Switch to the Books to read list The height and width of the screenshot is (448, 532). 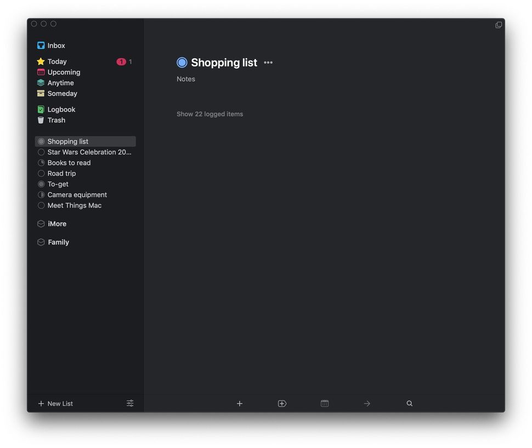point(69,163)
